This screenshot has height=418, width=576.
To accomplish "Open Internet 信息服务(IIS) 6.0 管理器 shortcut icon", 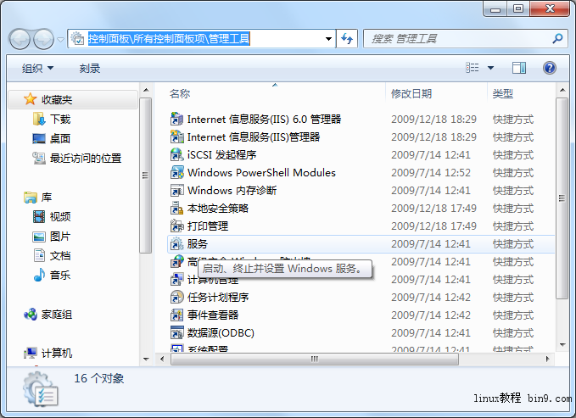I will pos(176,119).
